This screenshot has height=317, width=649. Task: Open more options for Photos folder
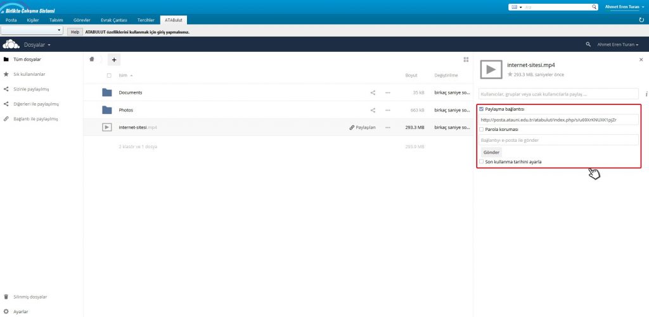(x=388, y=109)
